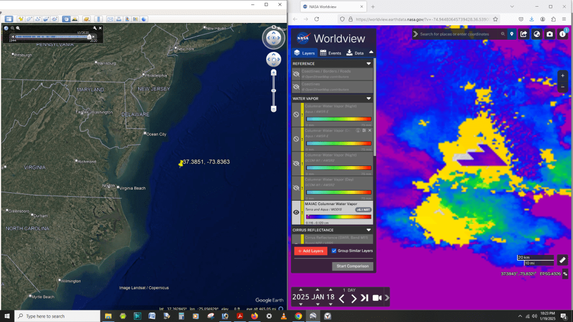Click the Worldview share link icon

[x=524, y=34]
